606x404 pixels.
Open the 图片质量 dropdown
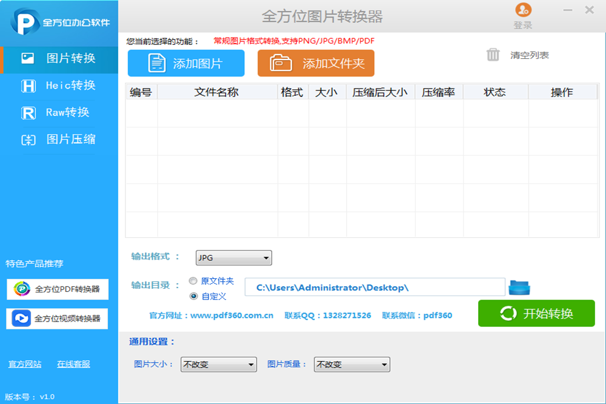click(351, 365)
